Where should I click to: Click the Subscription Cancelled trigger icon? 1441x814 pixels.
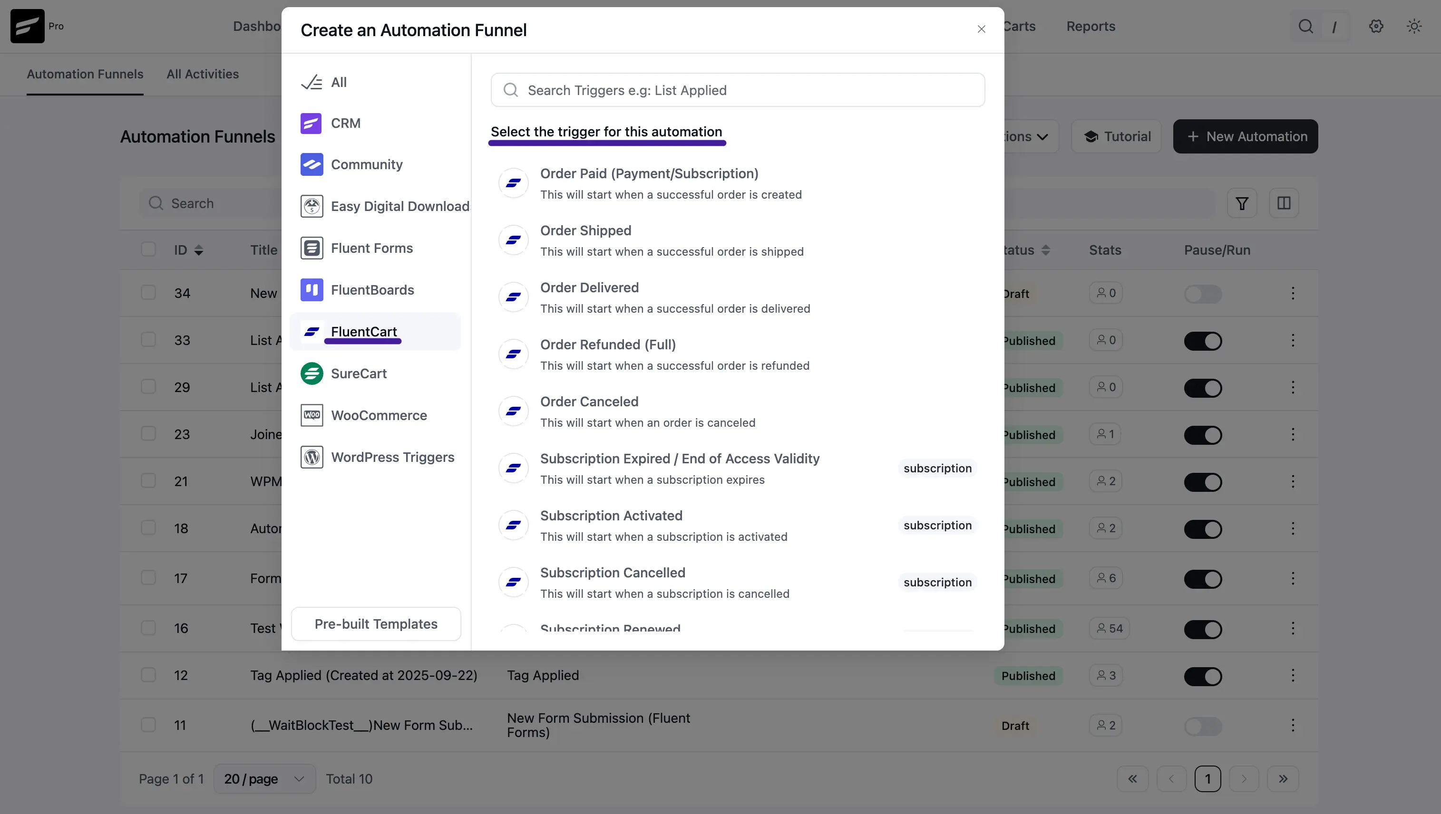tap(514, 582)
